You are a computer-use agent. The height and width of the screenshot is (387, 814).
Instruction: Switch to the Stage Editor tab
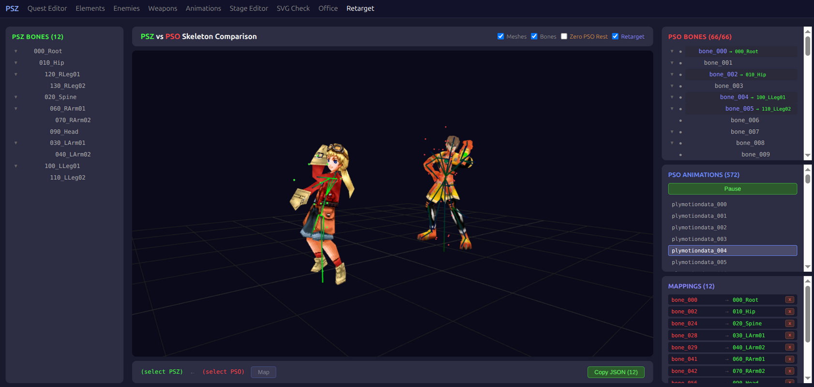248,8
